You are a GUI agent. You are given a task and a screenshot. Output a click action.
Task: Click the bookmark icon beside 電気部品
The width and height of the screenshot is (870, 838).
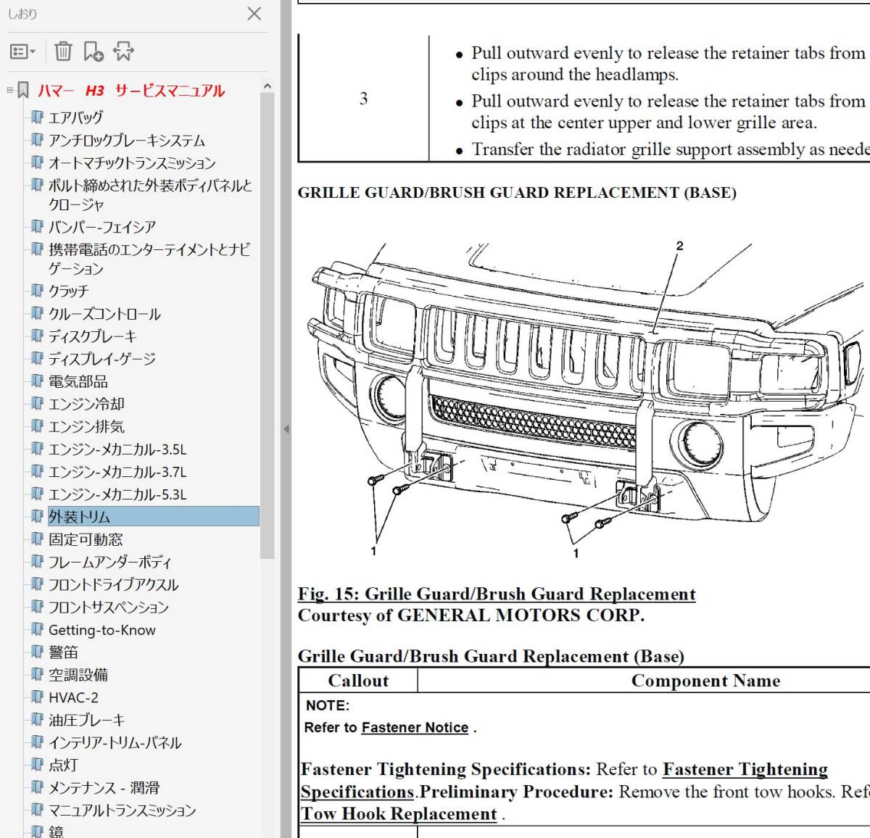pos(37,381)
